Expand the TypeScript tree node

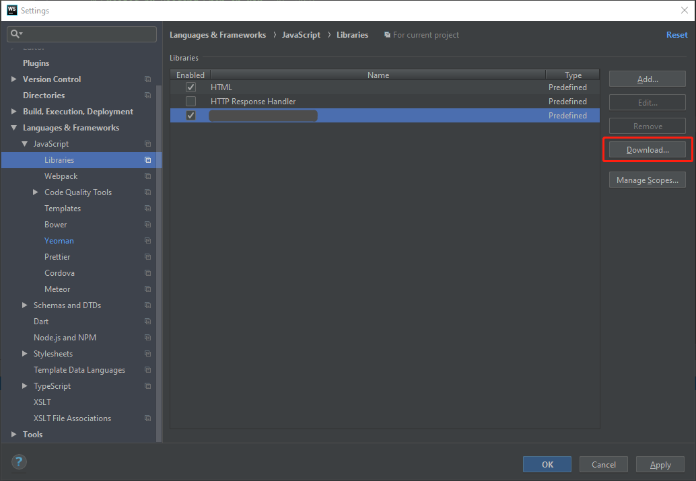[x=24, y=386]
